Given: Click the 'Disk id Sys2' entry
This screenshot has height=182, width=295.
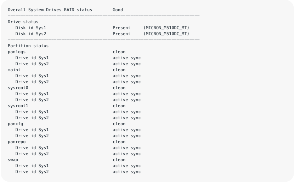Looking at the screenshot, I should pos(31,34).
